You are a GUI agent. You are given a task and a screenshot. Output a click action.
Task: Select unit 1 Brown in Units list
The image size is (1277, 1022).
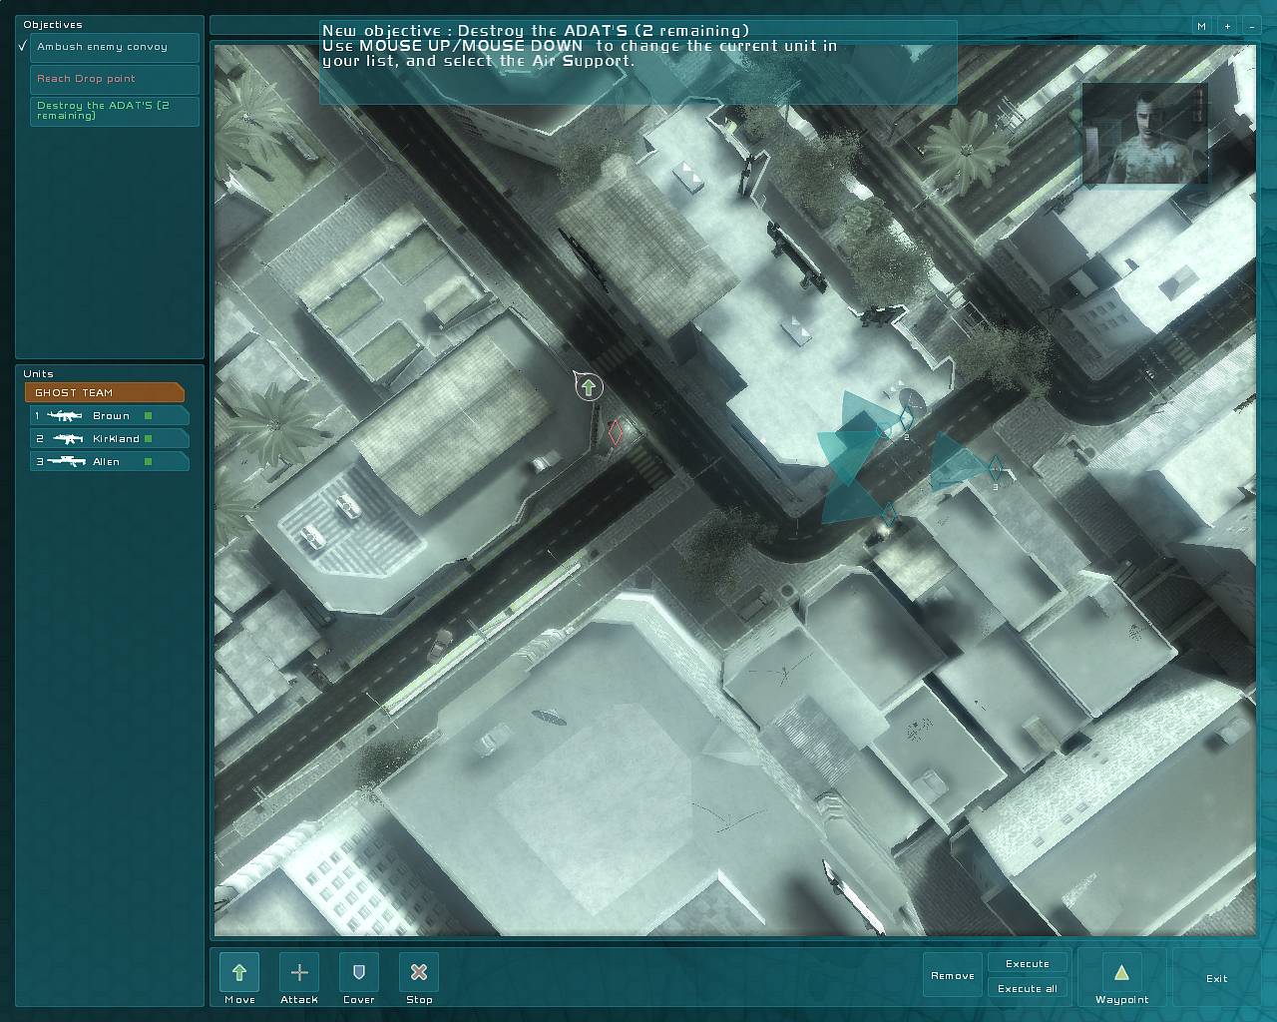point(109,416)
